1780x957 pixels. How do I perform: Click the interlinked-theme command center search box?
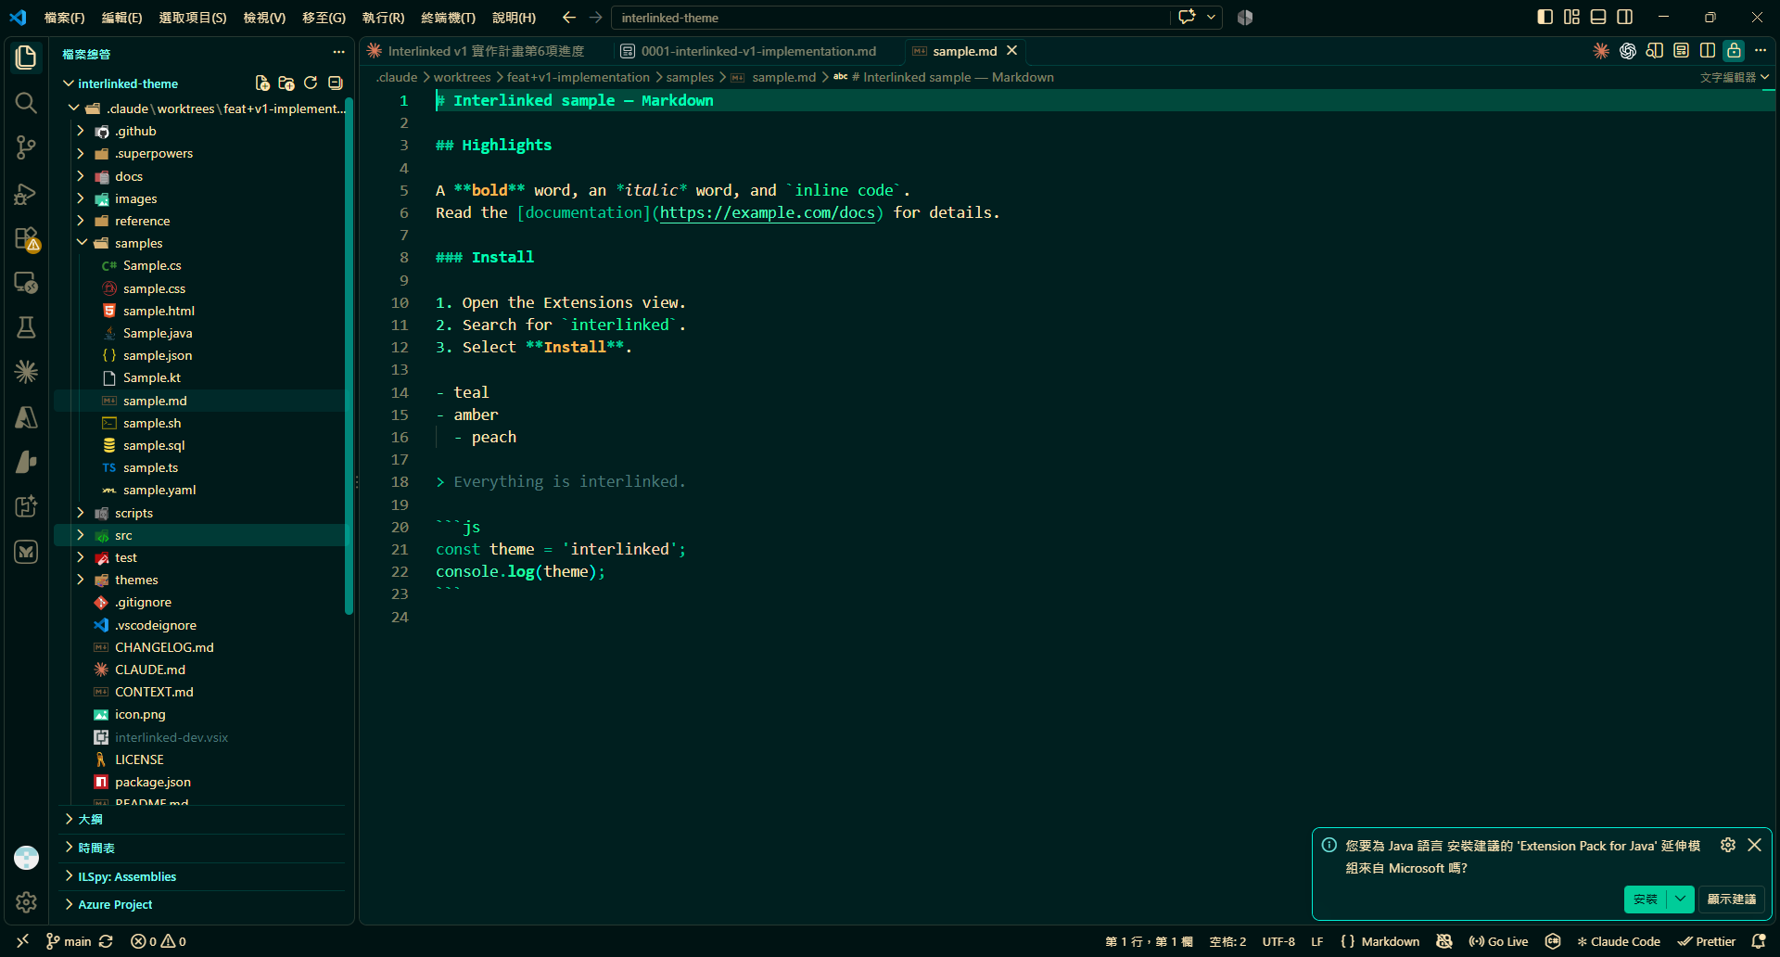[x=890, y=18]
